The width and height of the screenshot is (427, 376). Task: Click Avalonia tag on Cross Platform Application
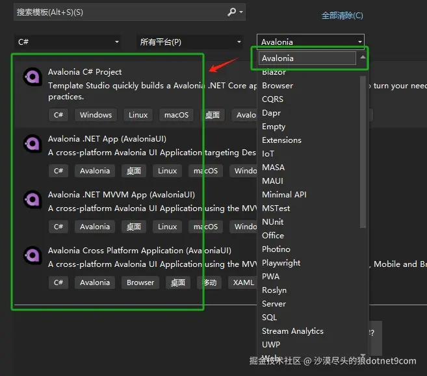(x=95, y=282)
